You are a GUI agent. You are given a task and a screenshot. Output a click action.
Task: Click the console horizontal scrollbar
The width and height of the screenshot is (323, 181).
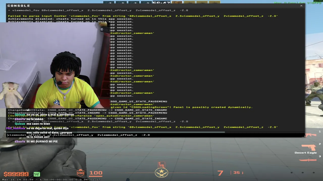116,132
